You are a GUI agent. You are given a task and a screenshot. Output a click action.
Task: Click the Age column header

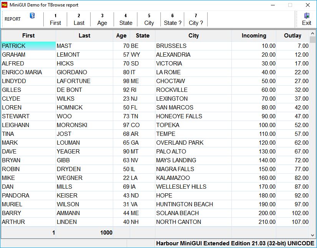click(121, 36)
